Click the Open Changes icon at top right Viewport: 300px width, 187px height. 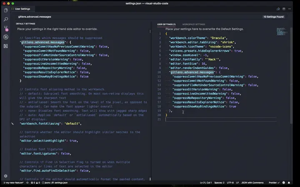click(x=278, y=9)
